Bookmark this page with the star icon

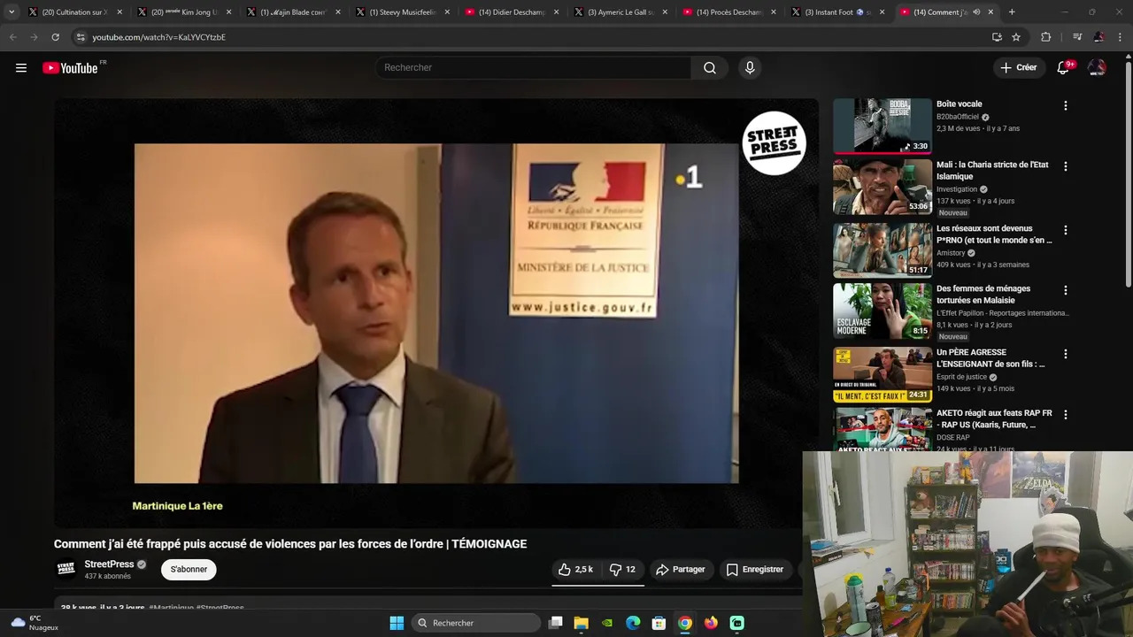tap(1016, 37)
